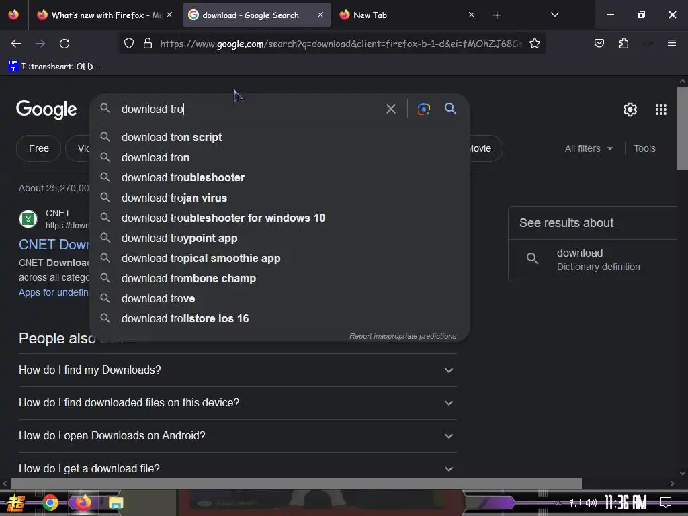688x516 pixels.
Task: Open the All filters dropdown
Action: 589,148
